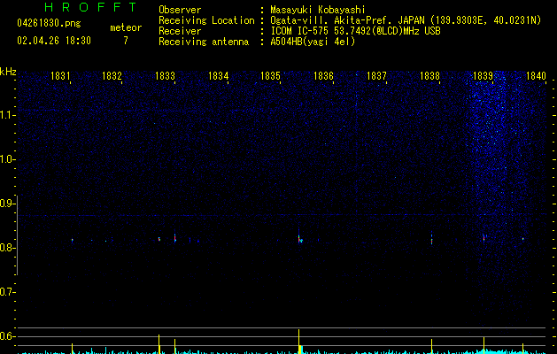Click the 1.1 kHz axis label

point(7,115)
